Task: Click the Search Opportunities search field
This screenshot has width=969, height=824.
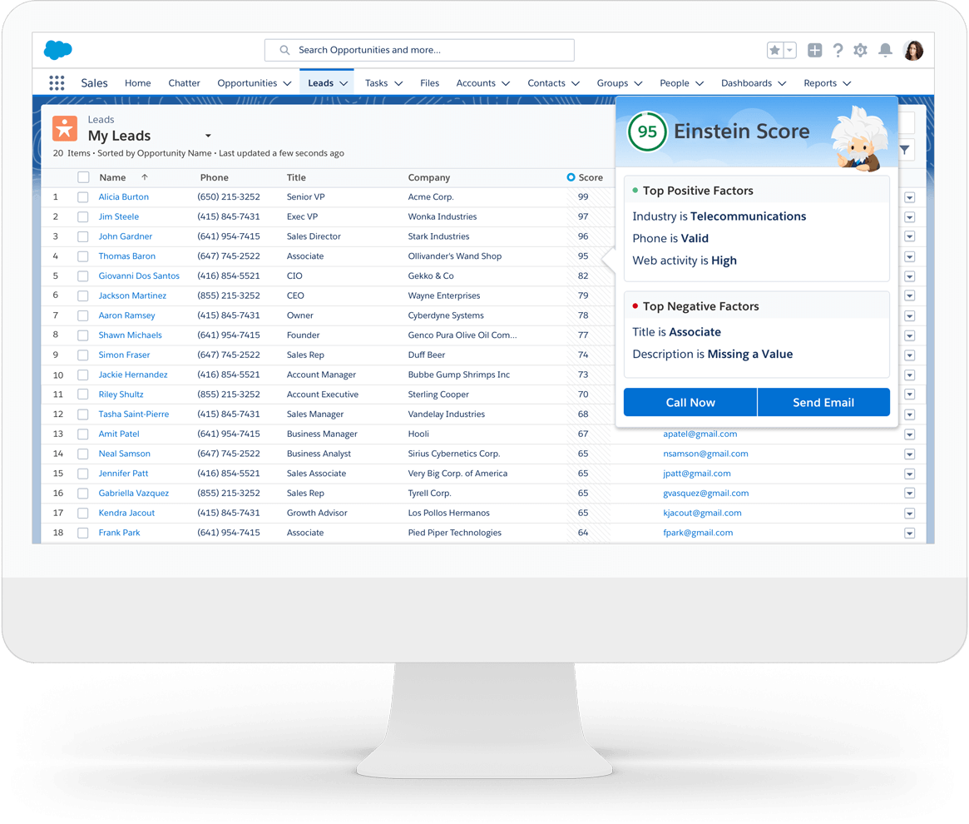Action: [419, 50]
